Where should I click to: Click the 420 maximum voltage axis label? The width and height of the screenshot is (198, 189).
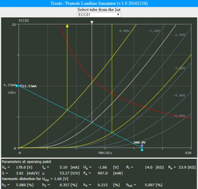(x=188, y=153)
